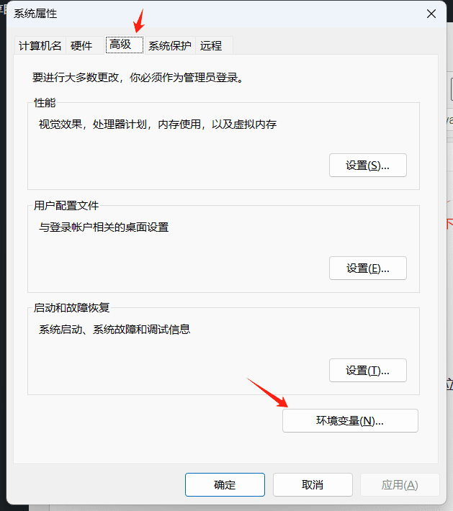453x511 pixels.
Task: Close the 系统属性 dialog
Action: coord(431,14)
